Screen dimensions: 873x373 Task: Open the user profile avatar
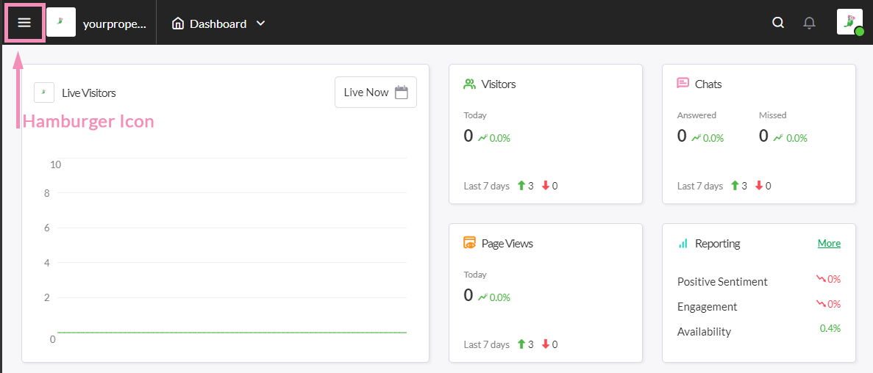click(849, 22)
